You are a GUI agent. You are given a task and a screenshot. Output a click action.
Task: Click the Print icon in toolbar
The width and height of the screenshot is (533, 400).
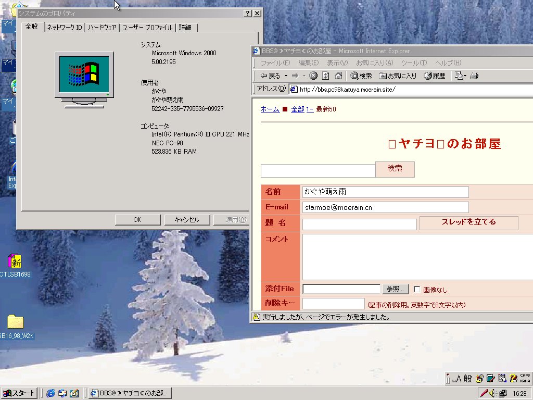coord(474,76)
